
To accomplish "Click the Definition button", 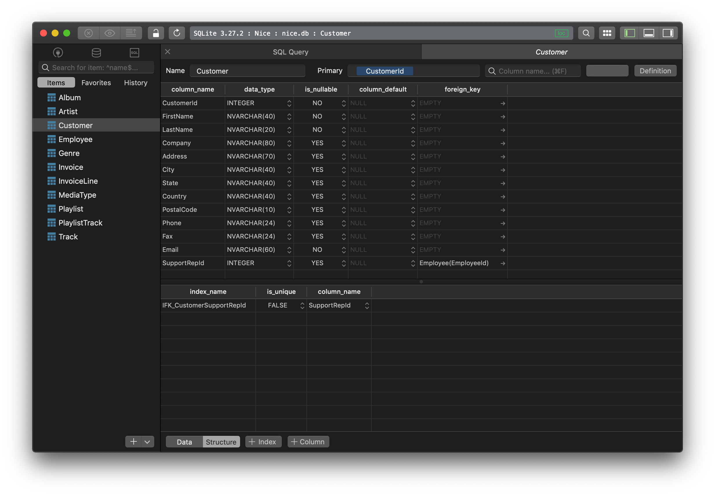I will click(x=655, y=71).
